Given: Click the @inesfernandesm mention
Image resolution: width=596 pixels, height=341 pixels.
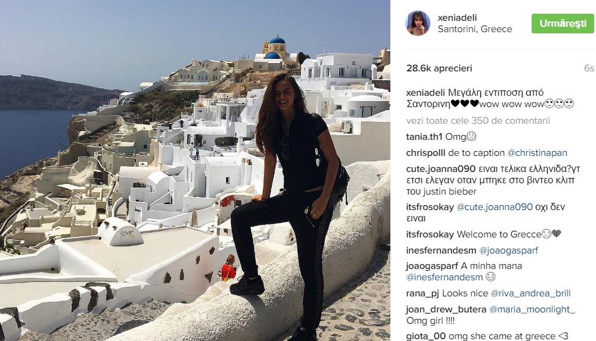Looking at the screenshot, I should [445, 277].
